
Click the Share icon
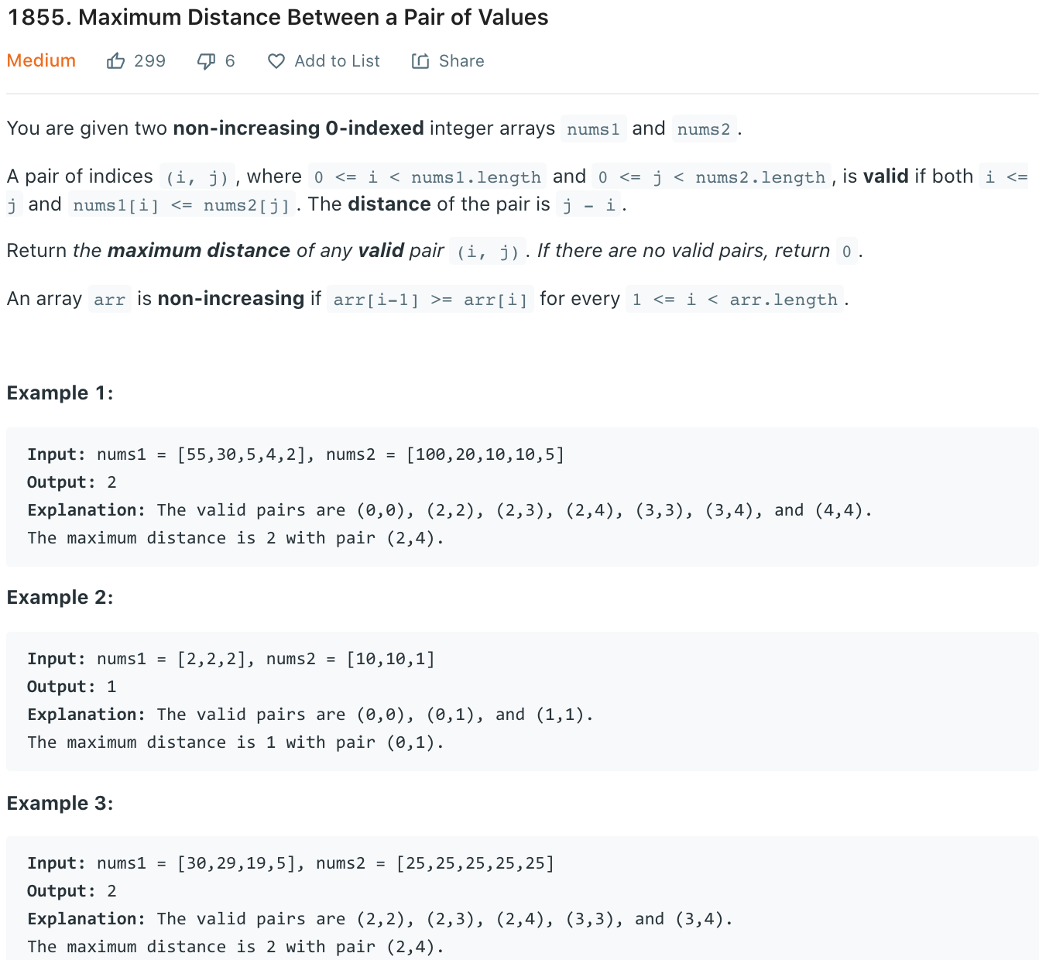point(420,60)
